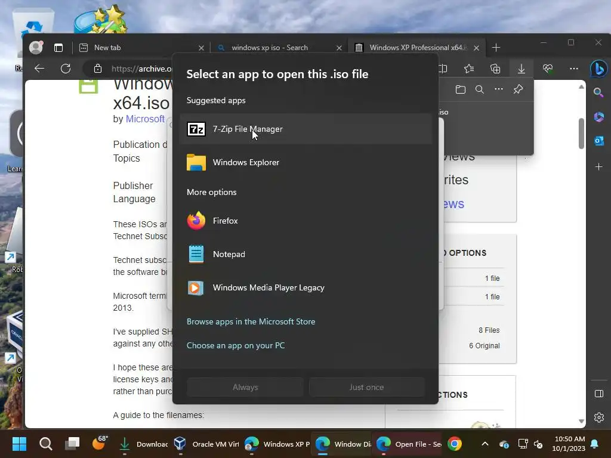Click Choose an app on your PC
The width and height of the screenshot is (611, 458).
click(x=235, y=345)
